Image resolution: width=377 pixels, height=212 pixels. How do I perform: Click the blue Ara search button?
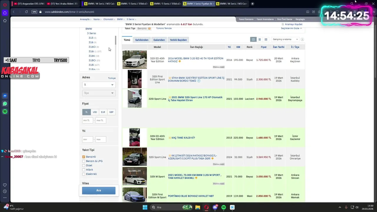pos(99,191)
